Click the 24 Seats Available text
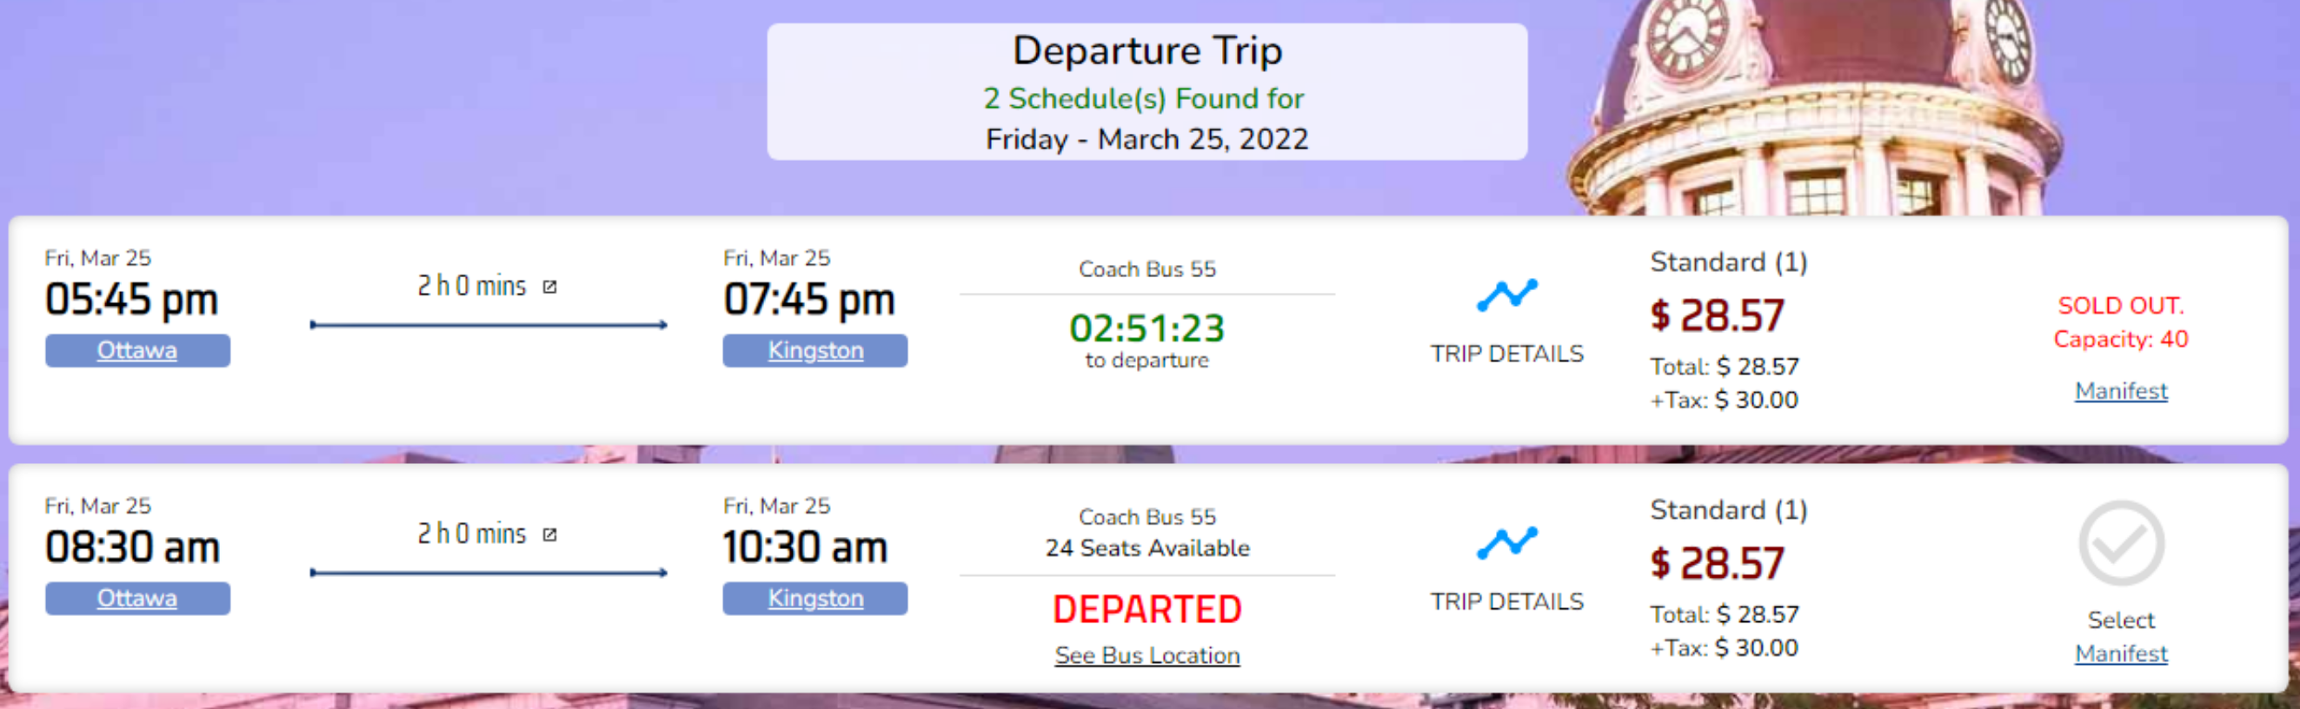The image size is (2300, 709). pos(1147,548)
